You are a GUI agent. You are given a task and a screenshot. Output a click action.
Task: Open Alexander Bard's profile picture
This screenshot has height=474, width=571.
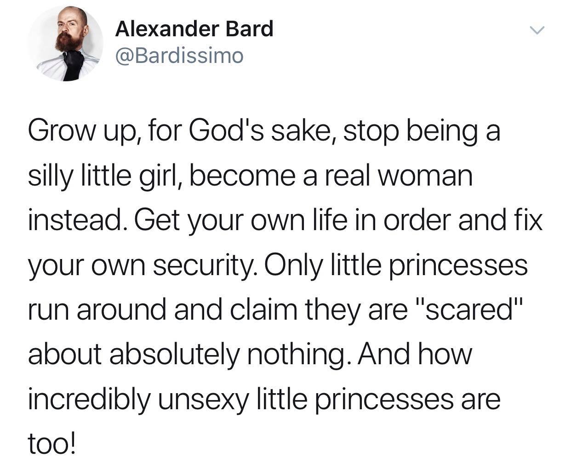[x=65, y=43]
